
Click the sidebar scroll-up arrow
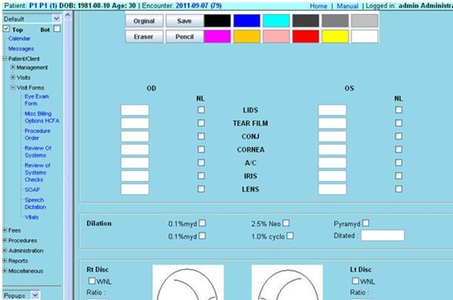click(x=67, y=15)
